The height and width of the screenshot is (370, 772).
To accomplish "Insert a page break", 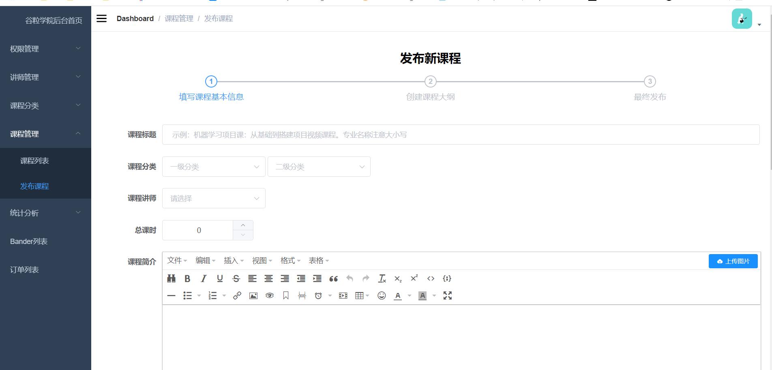I will (302, 296).
